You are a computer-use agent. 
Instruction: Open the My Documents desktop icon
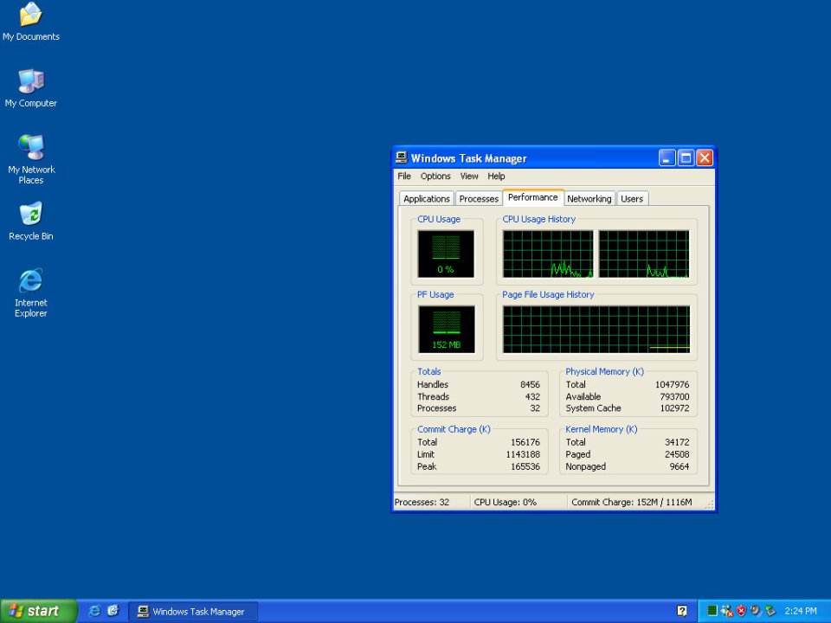(x=30, y=16)
